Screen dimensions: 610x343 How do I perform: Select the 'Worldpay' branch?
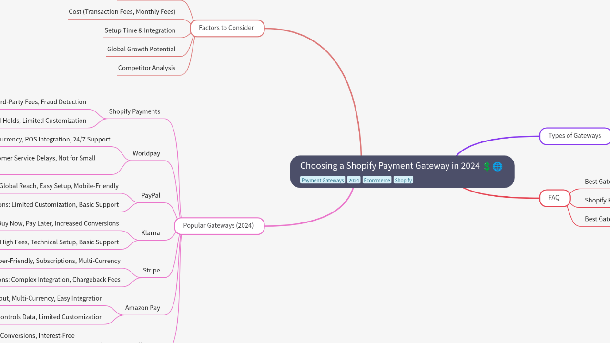pos(146,153)
